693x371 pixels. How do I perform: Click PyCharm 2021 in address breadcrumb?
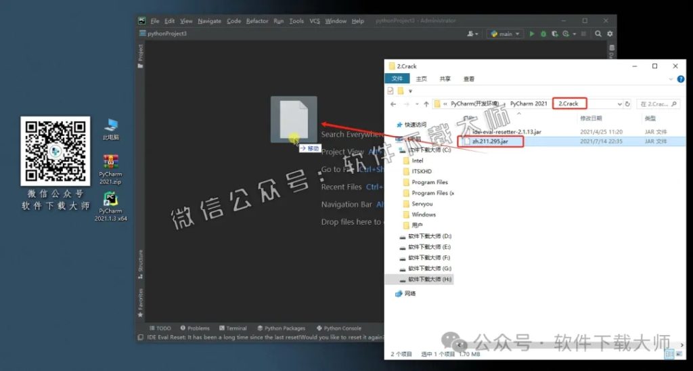pyautogui.click(x=529, y=104)
